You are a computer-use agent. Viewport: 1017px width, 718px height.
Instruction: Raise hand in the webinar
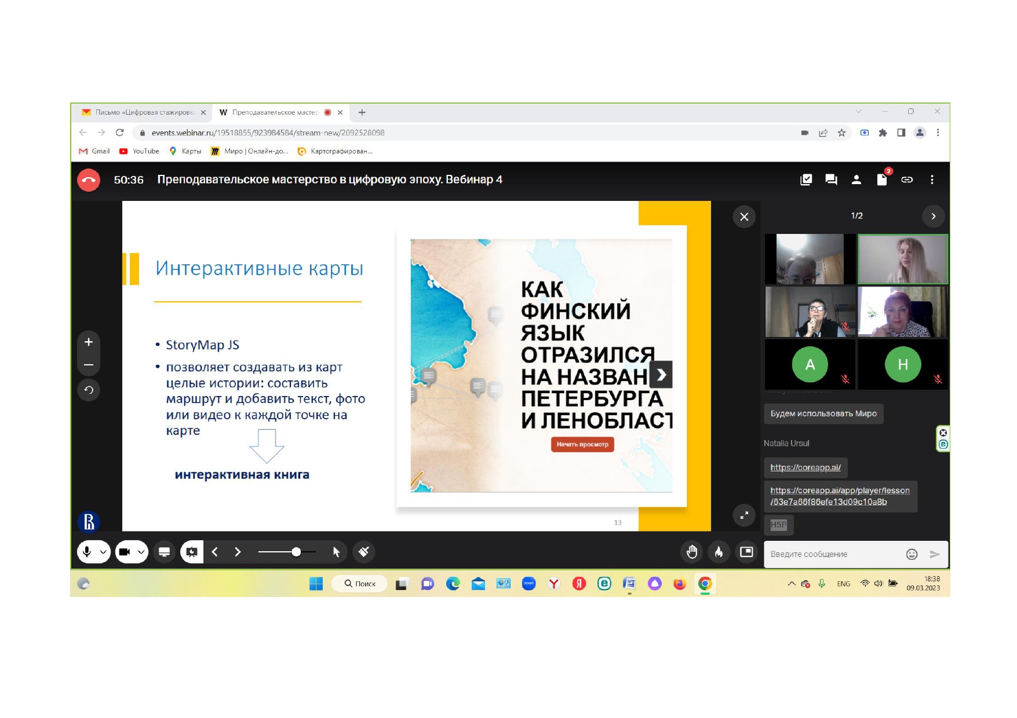coord(692,552)
